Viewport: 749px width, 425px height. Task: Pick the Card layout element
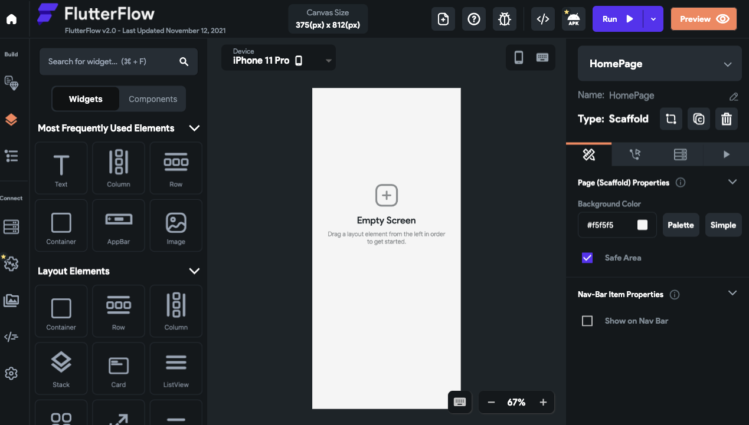click(x=119, y=368)
